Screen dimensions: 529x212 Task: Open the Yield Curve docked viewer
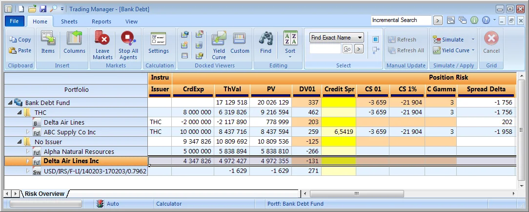[x=219, y=39]
